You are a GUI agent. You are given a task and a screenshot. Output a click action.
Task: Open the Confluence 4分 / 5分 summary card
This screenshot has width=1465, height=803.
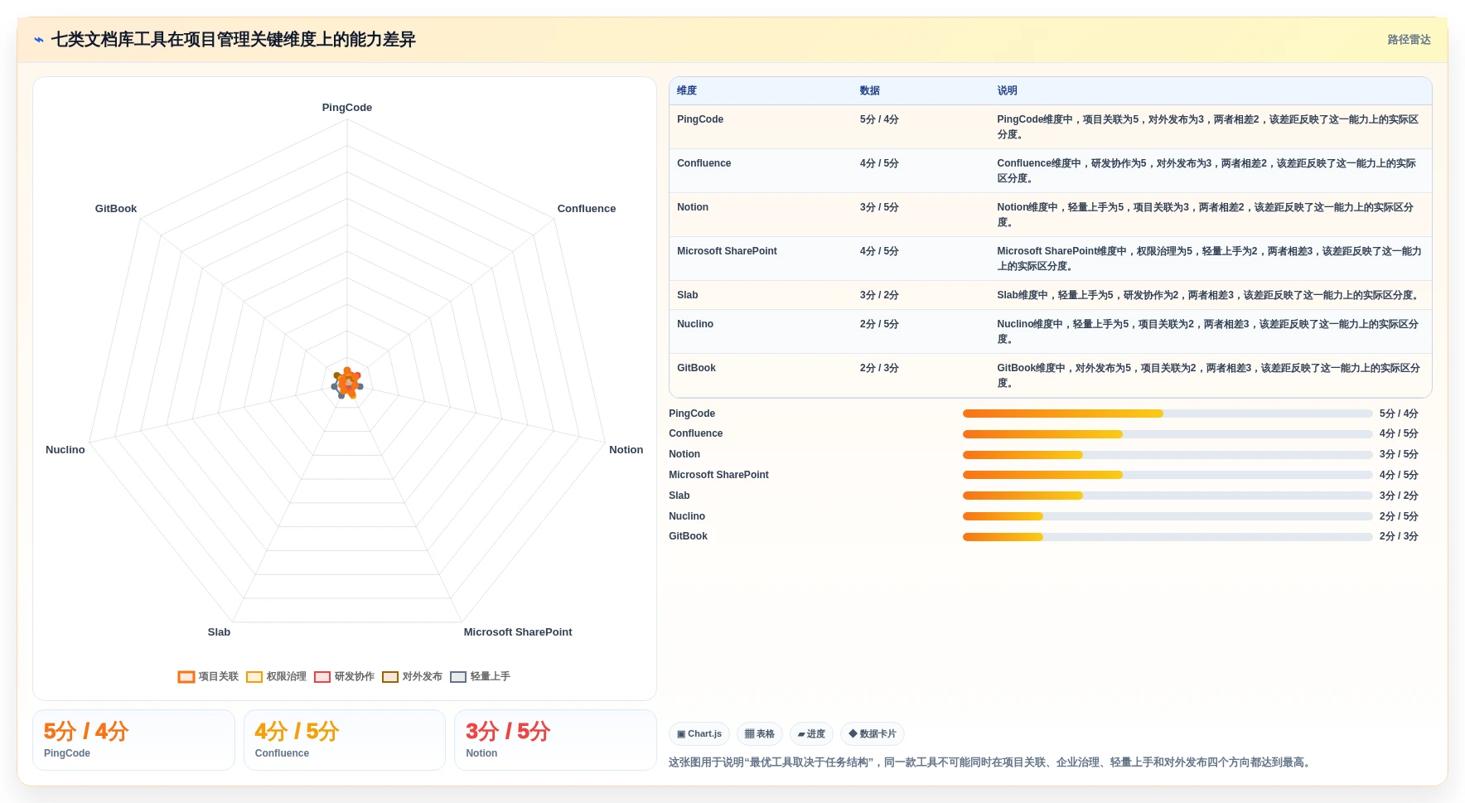click(x=345, y=740)
